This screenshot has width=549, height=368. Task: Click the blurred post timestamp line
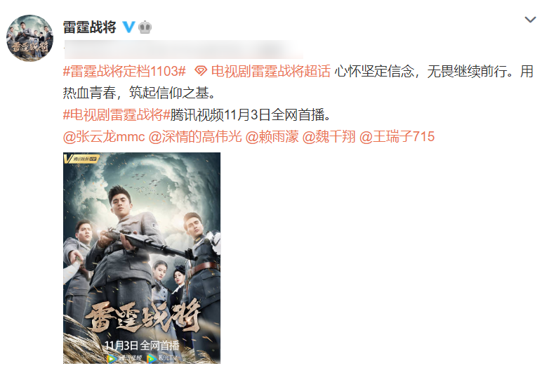pos(184,49)
